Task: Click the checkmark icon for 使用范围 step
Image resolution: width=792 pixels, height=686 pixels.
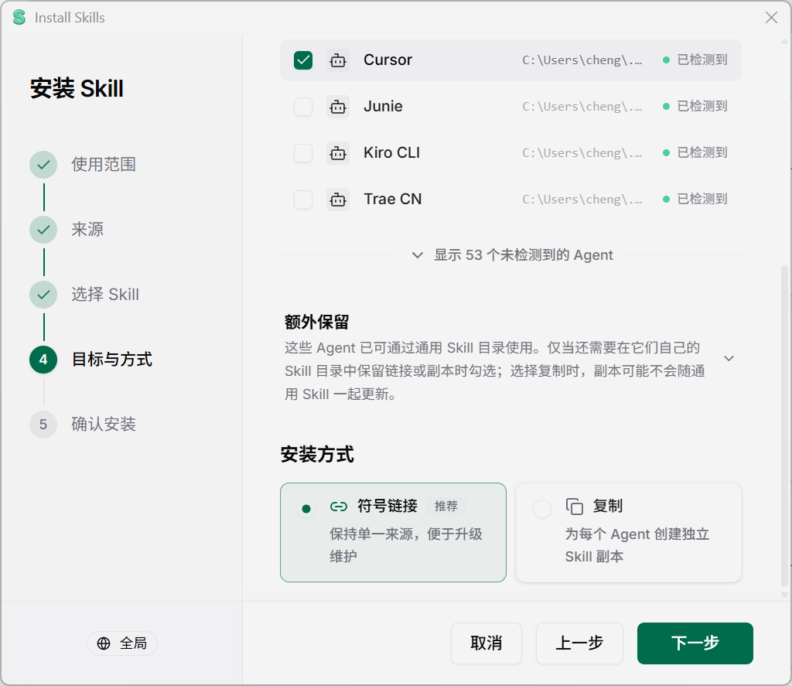Action: pyautogui.click(x=43, y=165)
